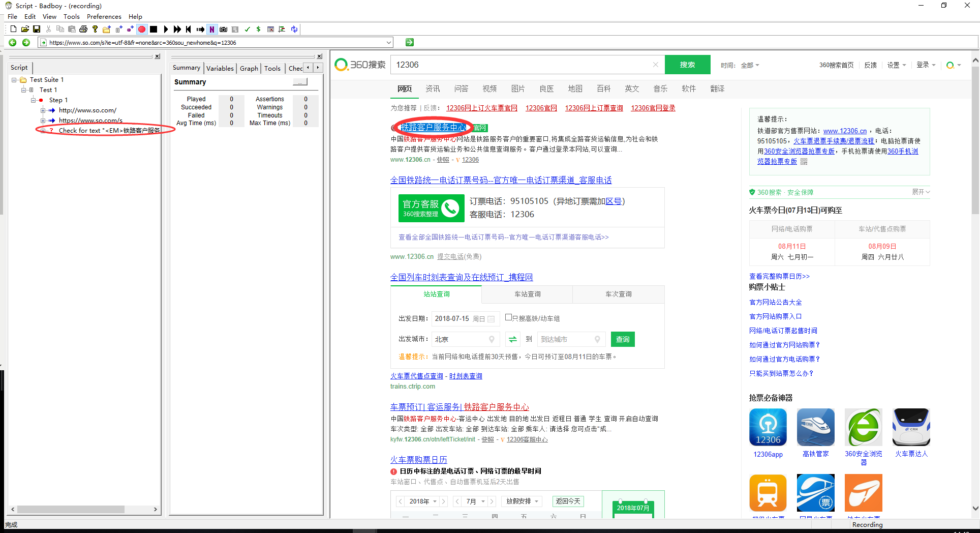Viewport: 980px width, 533px height.
Task: Select the 车站查询 tab
Action: (x=527, y=294)
